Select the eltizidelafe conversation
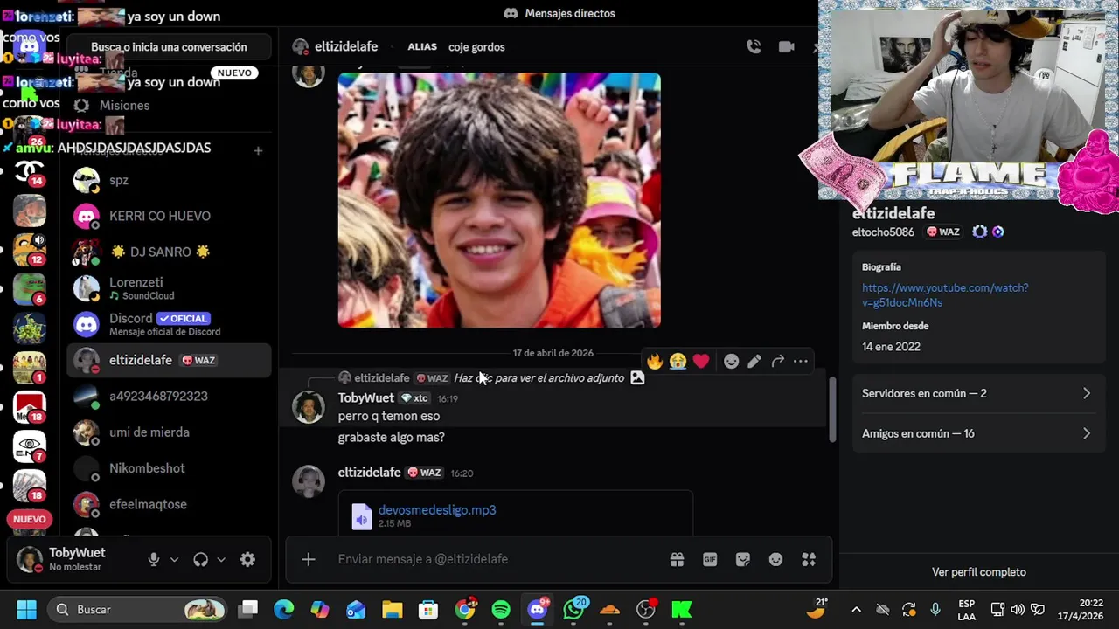The width and height of the screenshot is (1119, 629). point(169,360)
